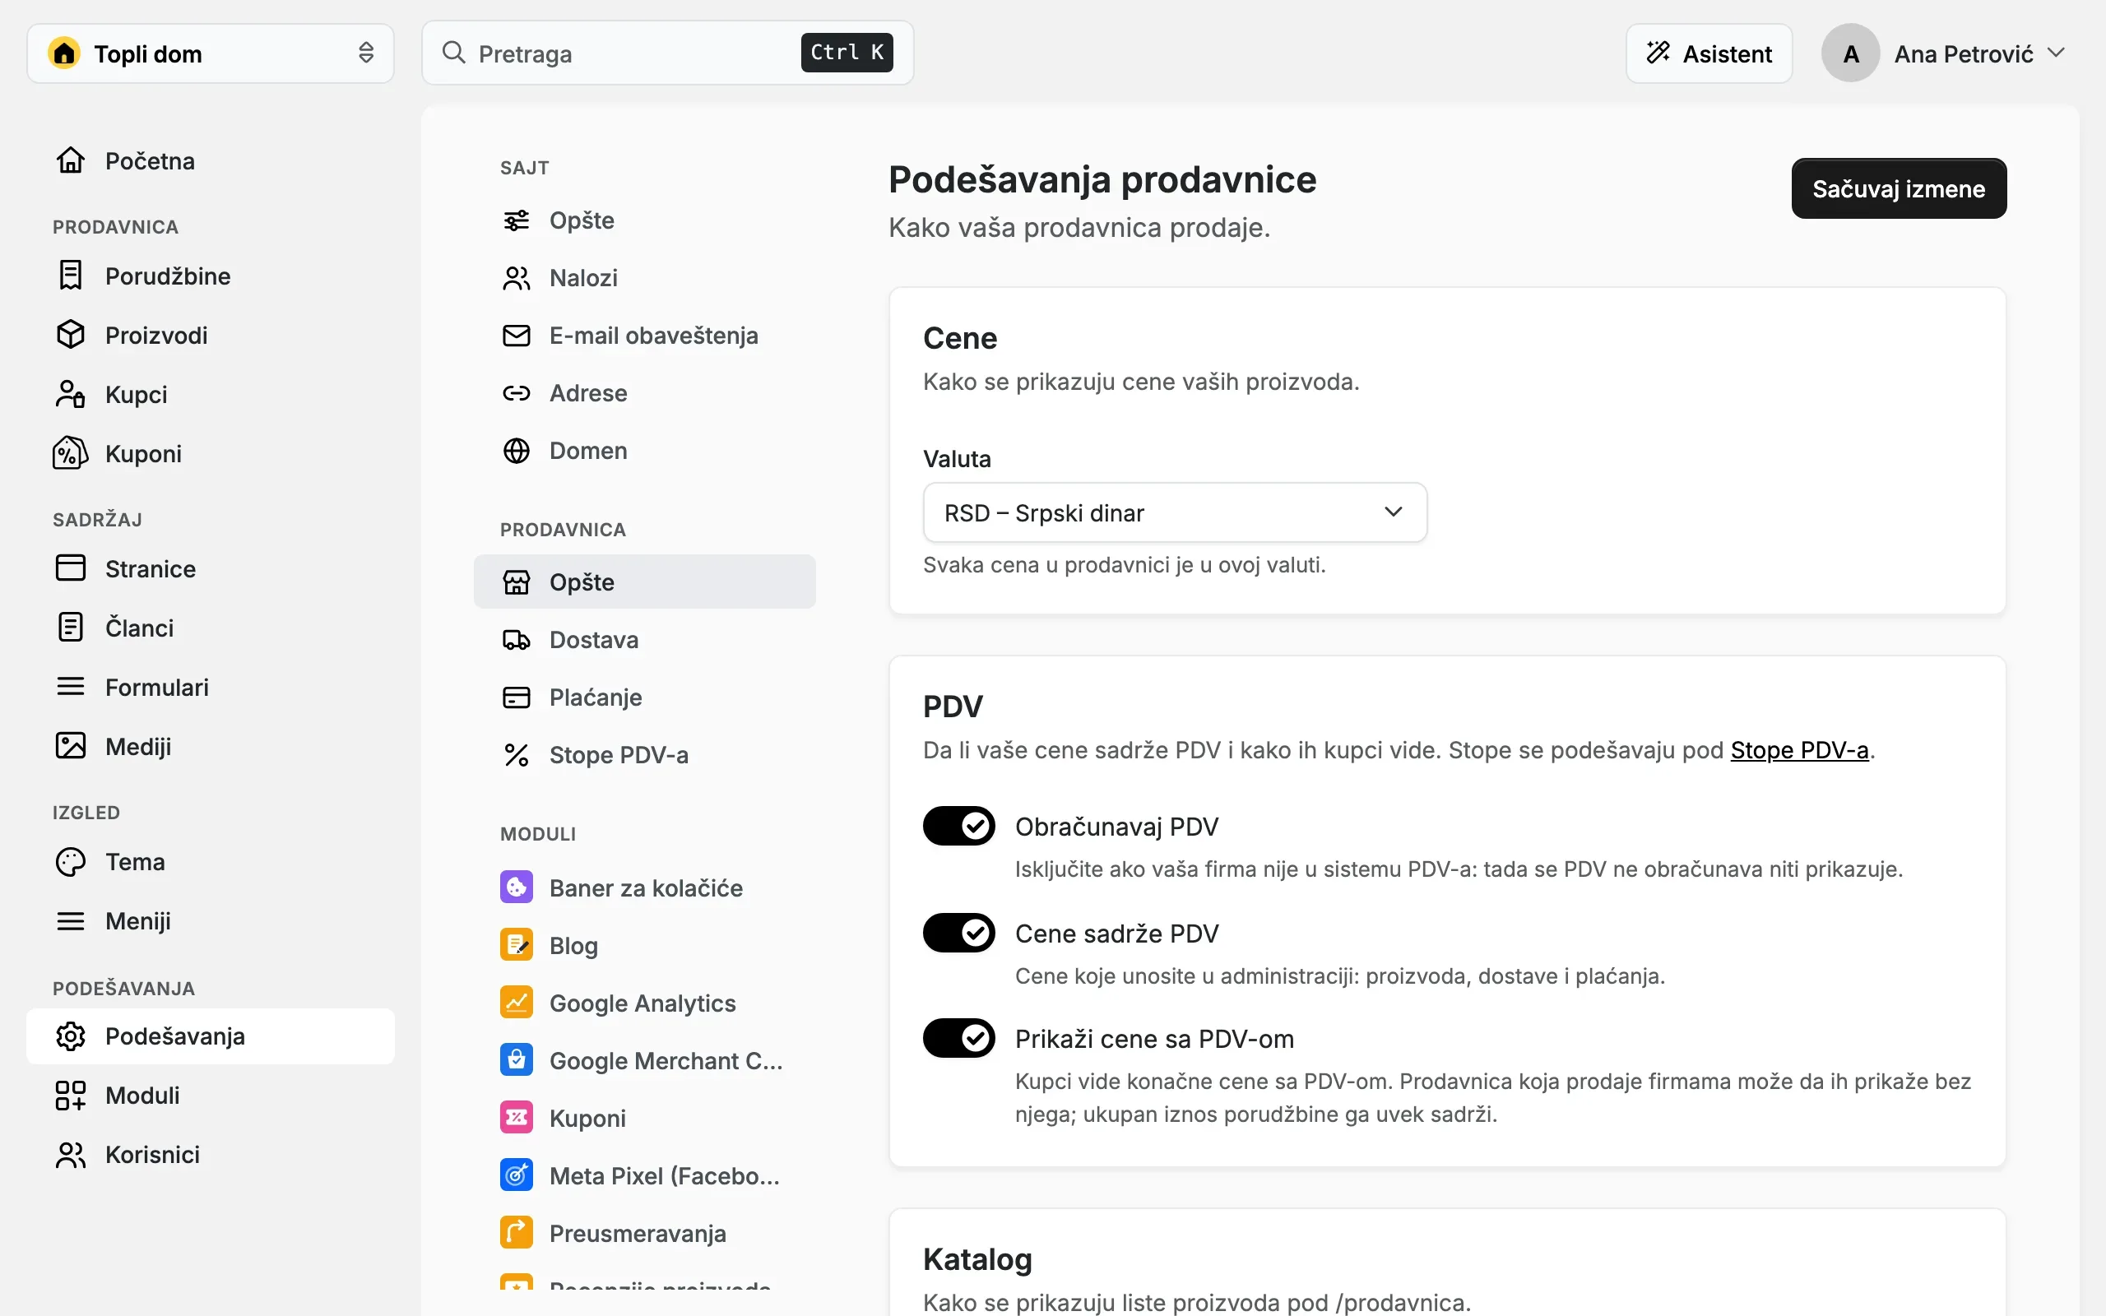Viewport: 2106px width, 1316px height.
Task: Open the Blog module settings
Action: click(644, 945)
